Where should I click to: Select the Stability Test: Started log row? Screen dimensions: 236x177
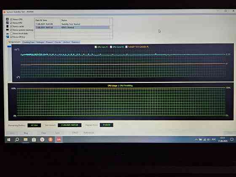[x=72, y=24]
